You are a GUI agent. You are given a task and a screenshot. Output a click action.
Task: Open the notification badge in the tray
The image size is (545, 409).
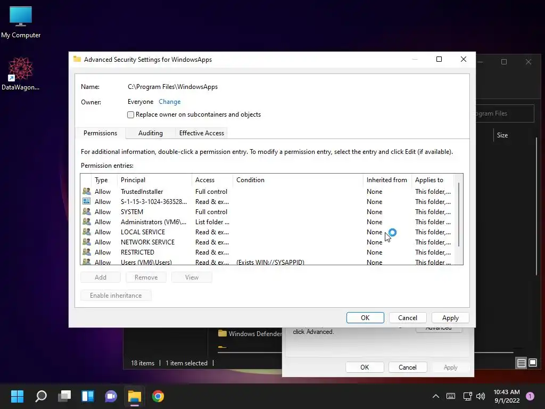(530, 396)
